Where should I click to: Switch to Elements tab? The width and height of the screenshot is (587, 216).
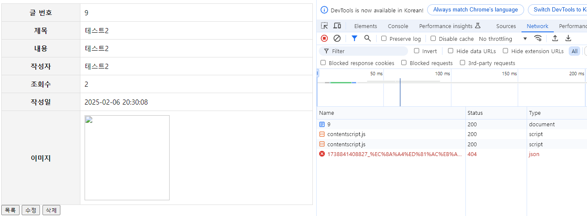click(366, 26)
